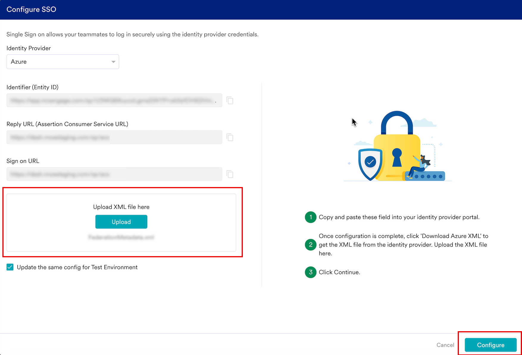This screenshot has height=355, width=522.
Task: Focus the Sign on URL field
Action: 114,174
